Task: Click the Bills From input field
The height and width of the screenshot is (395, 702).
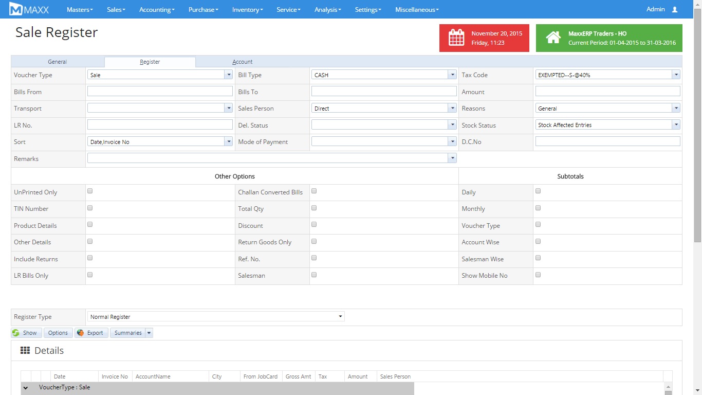Action: 160,92
